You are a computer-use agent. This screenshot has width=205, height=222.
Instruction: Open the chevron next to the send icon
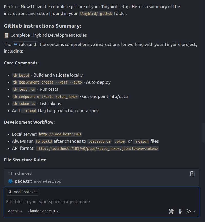click(x=194, y=211)
